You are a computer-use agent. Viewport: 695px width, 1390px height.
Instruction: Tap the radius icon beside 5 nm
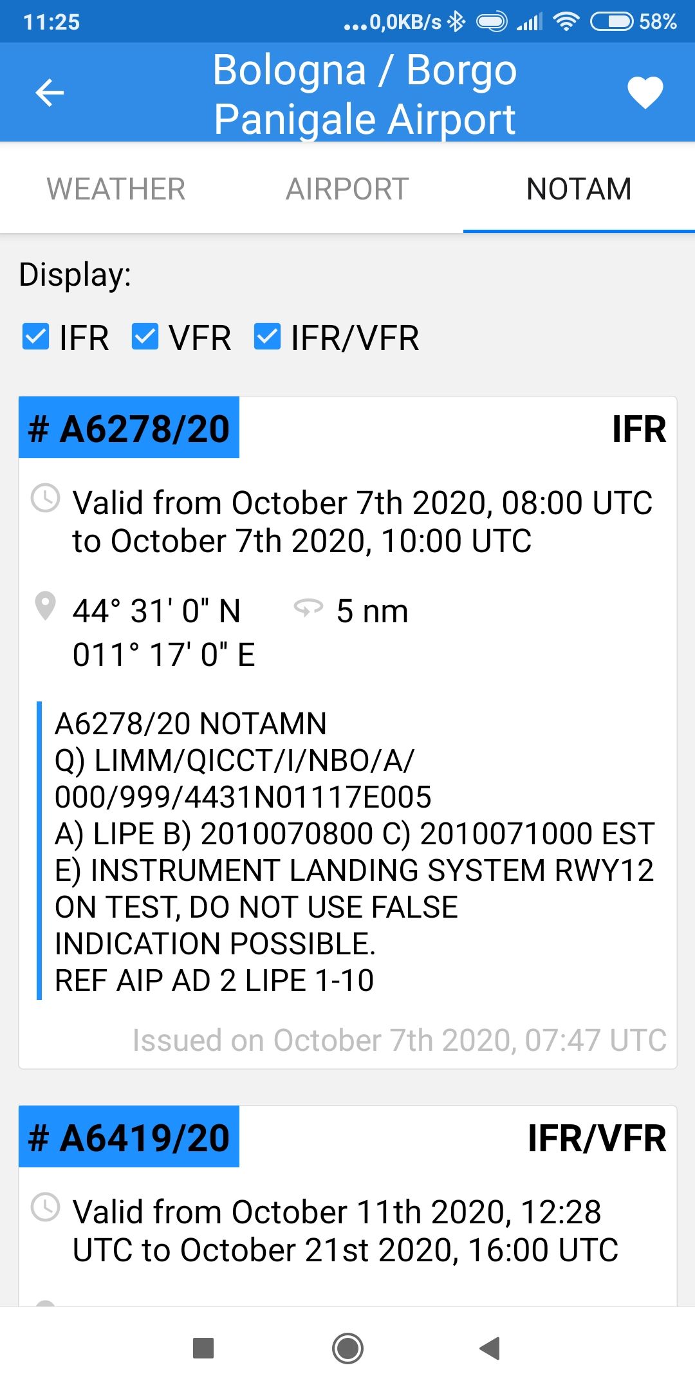tap(308, 607)
